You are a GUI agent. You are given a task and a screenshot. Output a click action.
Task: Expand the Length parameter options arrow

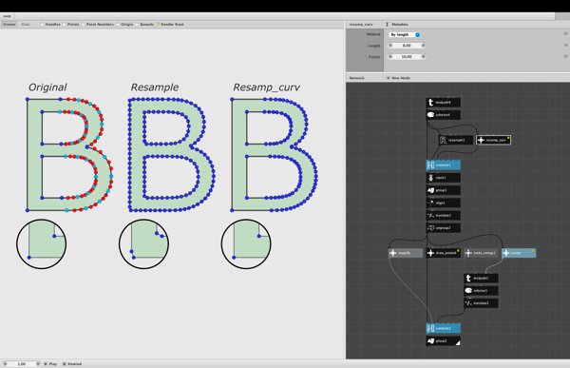click(x=565, y=45)
